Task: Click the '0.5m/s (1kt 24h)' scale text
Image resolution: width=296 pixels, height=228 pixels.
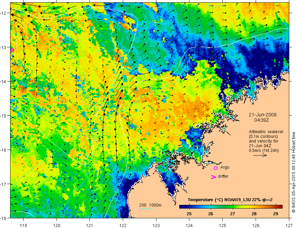Action: click(x=264, y=151)
